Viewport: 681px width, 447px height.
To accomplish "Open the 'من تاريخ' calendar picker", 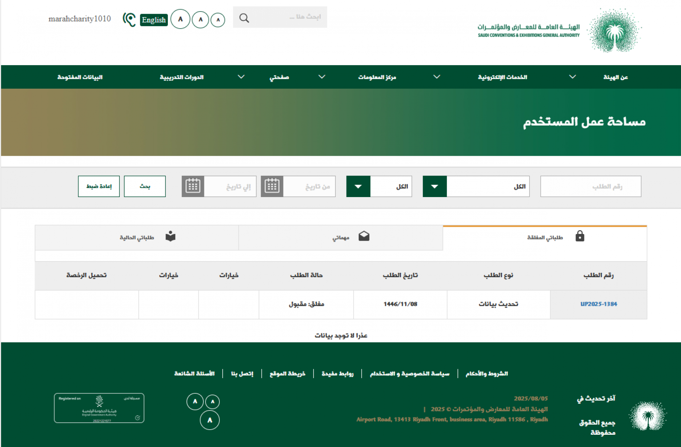I will [x=272, y=186].
